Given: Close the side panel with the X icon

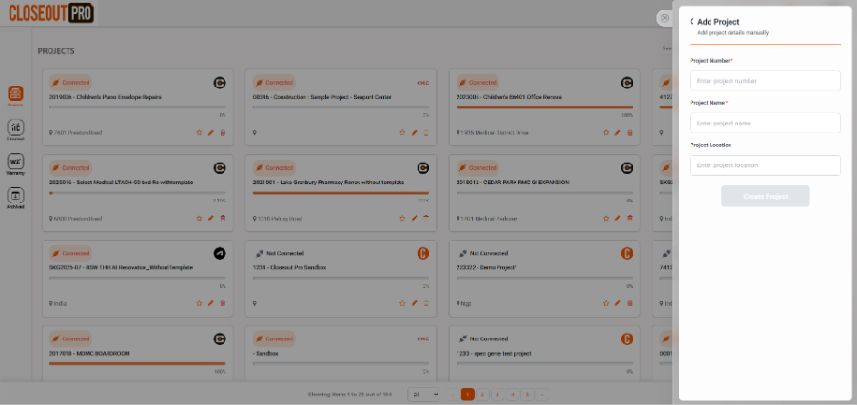Looking at the screenshot, I should 665,18.
